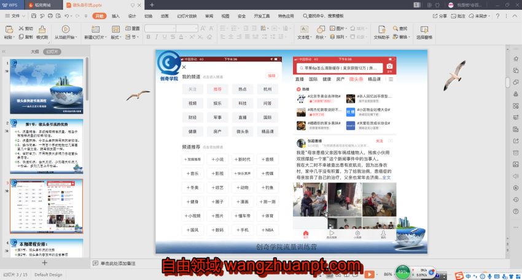
Task: Click the microphone icon in IME toolbar
Action: tap(489, 276)
